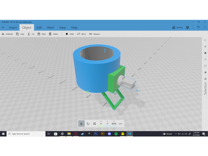The width and height of the screenshot is (208, 156).
Task: Switch to Rotate mode in bottom toolbar
Action: click(x=88, y=124)
